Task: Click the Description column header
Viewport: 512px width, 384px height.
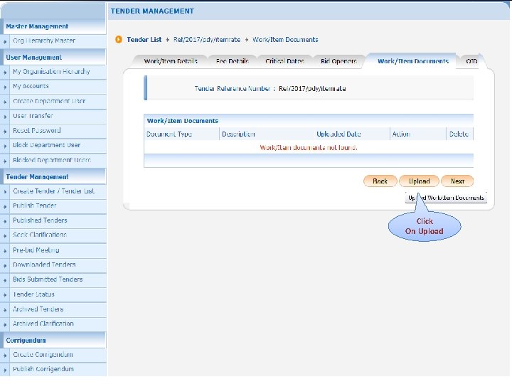Action: [x=238, y=134]
